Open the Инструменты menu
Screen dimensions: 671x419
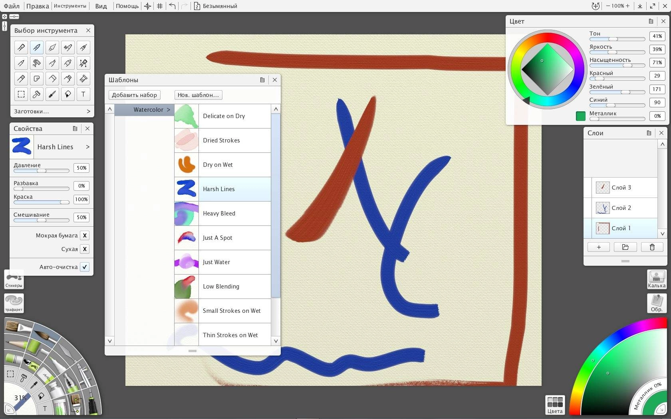70,6
